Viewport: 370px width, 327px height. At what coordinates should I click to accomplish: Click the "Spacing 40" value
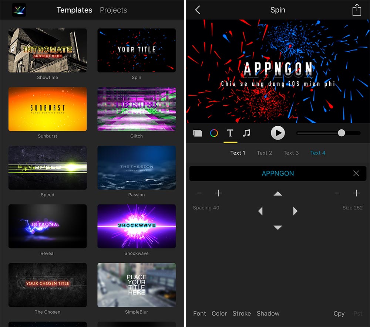click(206, 208)
